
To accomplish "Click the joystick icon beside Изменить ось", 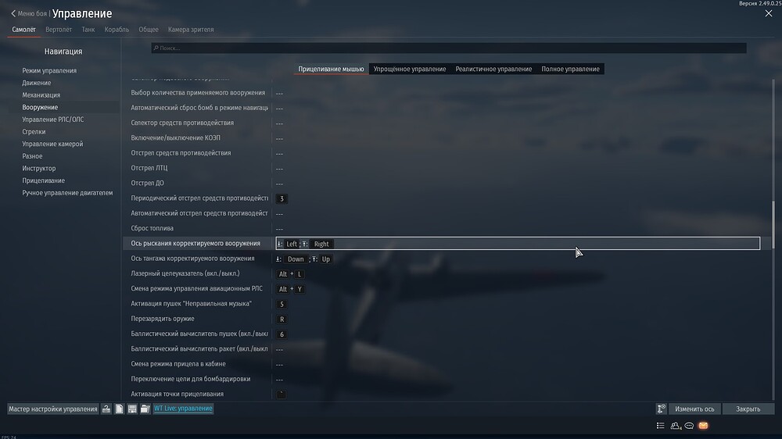I will click(x=662, y=409).
